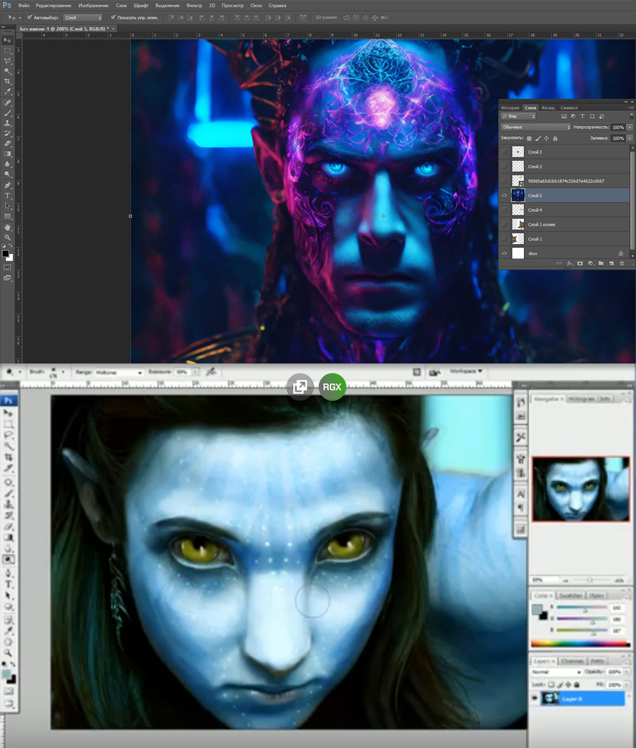Screen dimensions: 636x748
Task: Select the Pen tool
Action: coord(8,185)
